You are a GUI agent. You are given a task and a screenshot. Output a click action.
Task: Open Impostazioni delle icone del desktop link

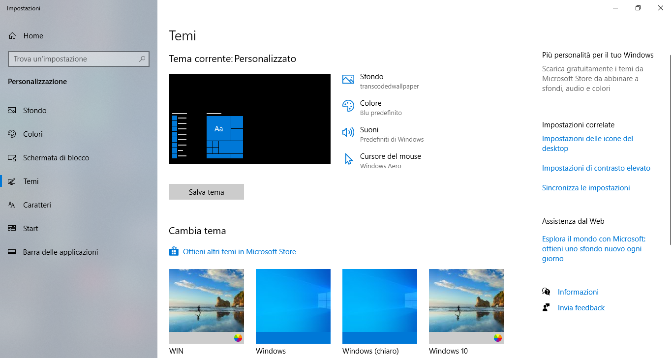pyautogui.click(x=587, y=144)
